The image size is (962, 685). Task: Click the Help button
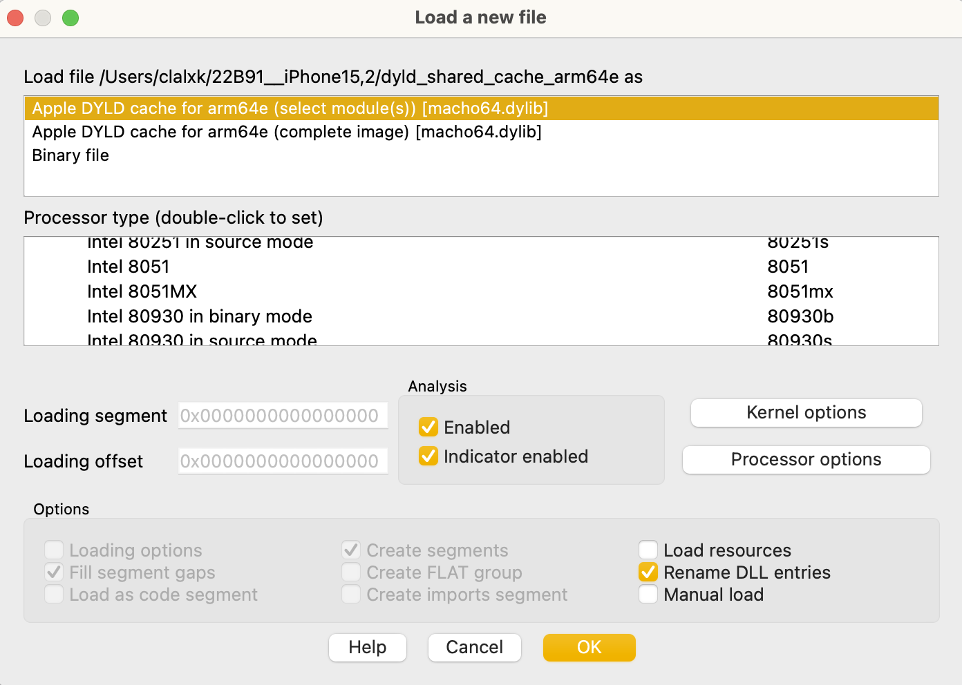368,648
